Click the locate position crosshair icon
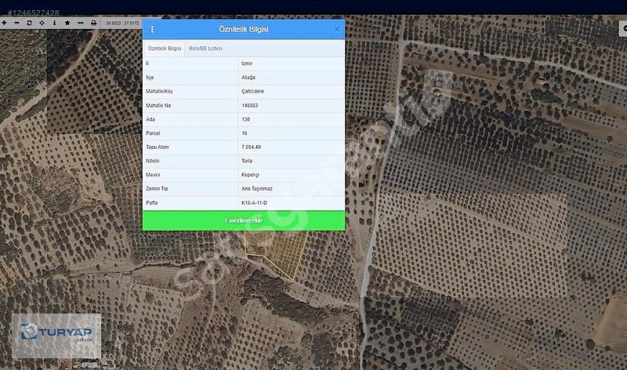The width and height of the screenshot is (627, 370). pos(42,23)
